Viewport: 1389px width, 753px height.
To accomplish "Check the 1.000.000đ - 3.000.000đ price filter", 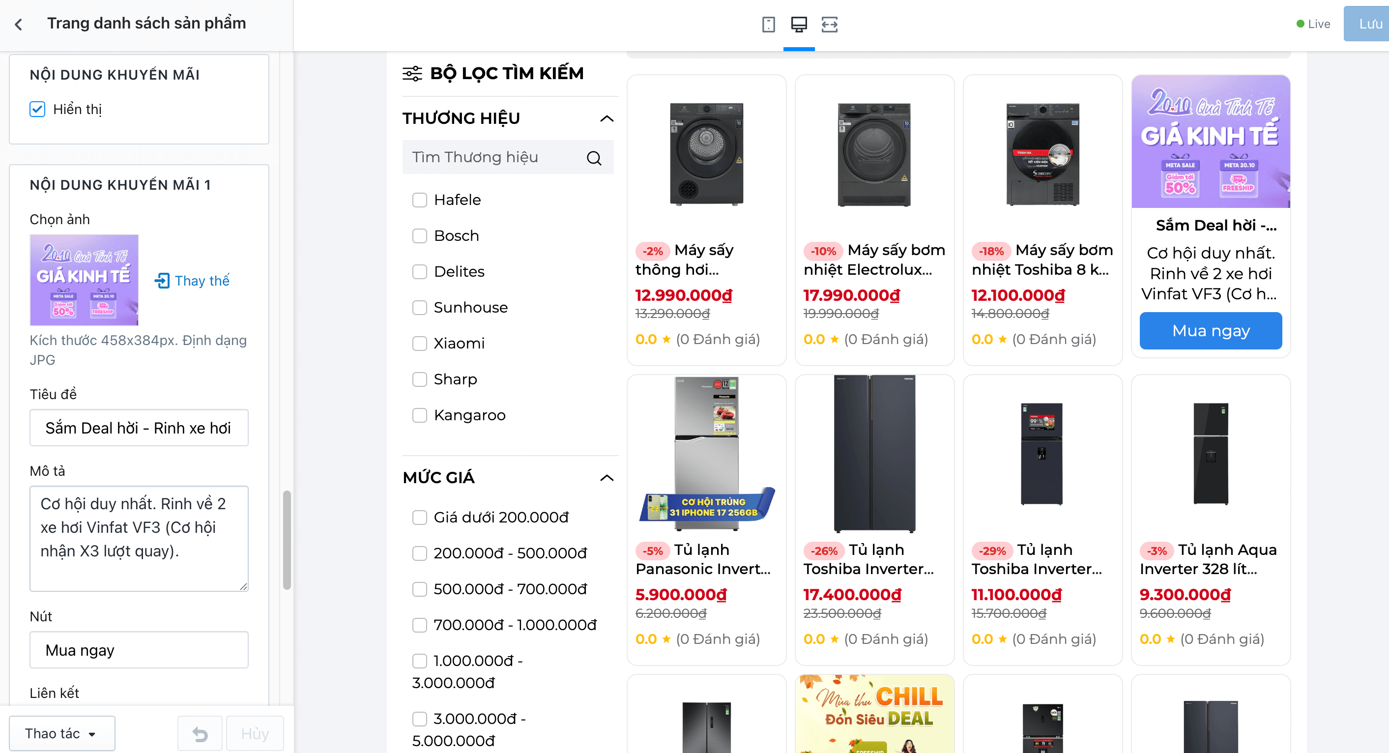I will click(420, 661).
